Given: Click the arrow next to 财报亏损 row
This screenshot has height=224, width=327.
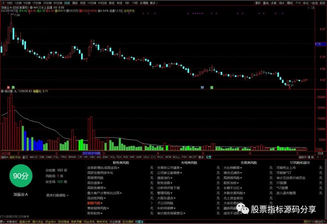Looking at the screenshot, I should [152, 203].
